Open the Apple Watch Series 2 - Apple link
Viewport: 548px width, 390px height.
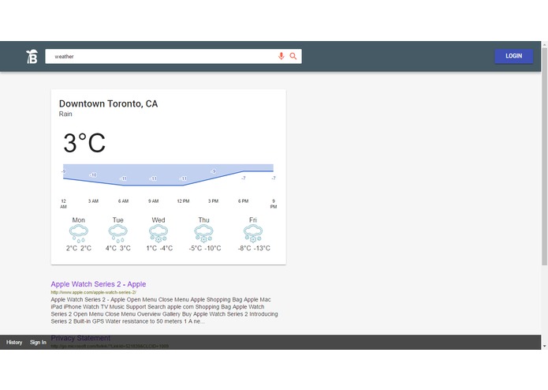click(x=99, y=284)
